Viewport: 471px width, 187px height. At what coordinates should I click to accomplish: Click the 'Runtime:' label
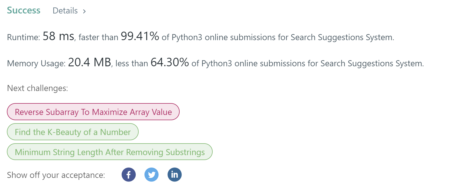pyautogui.click(x=23, y=37)
